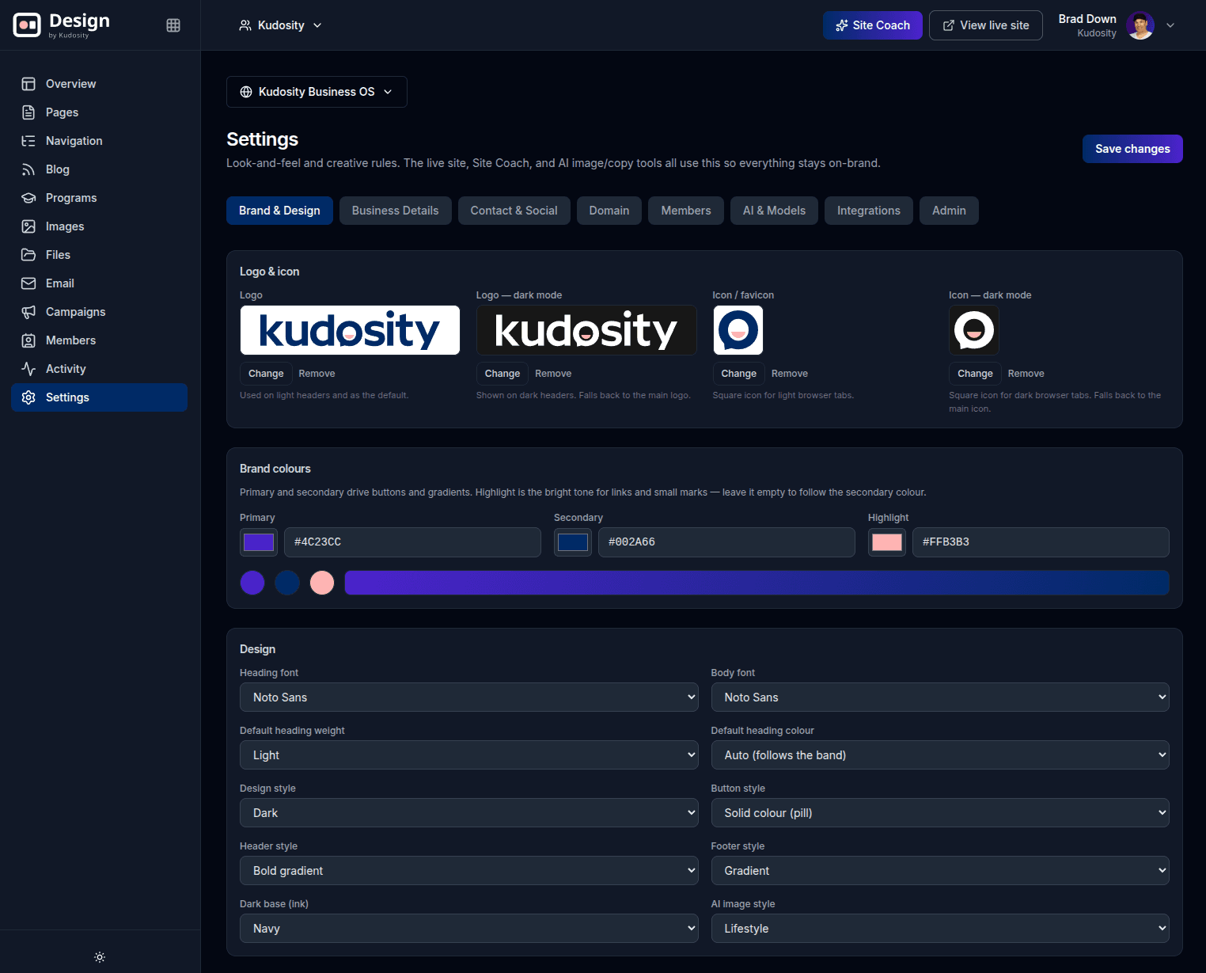Click the Navigation list icon
Viewport: 1206px width, 973px height.
point(28,141)
